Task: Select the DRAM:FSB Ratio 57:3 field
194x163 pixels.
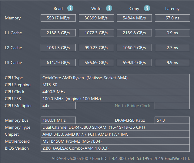Action: click(x=172, y=120)
